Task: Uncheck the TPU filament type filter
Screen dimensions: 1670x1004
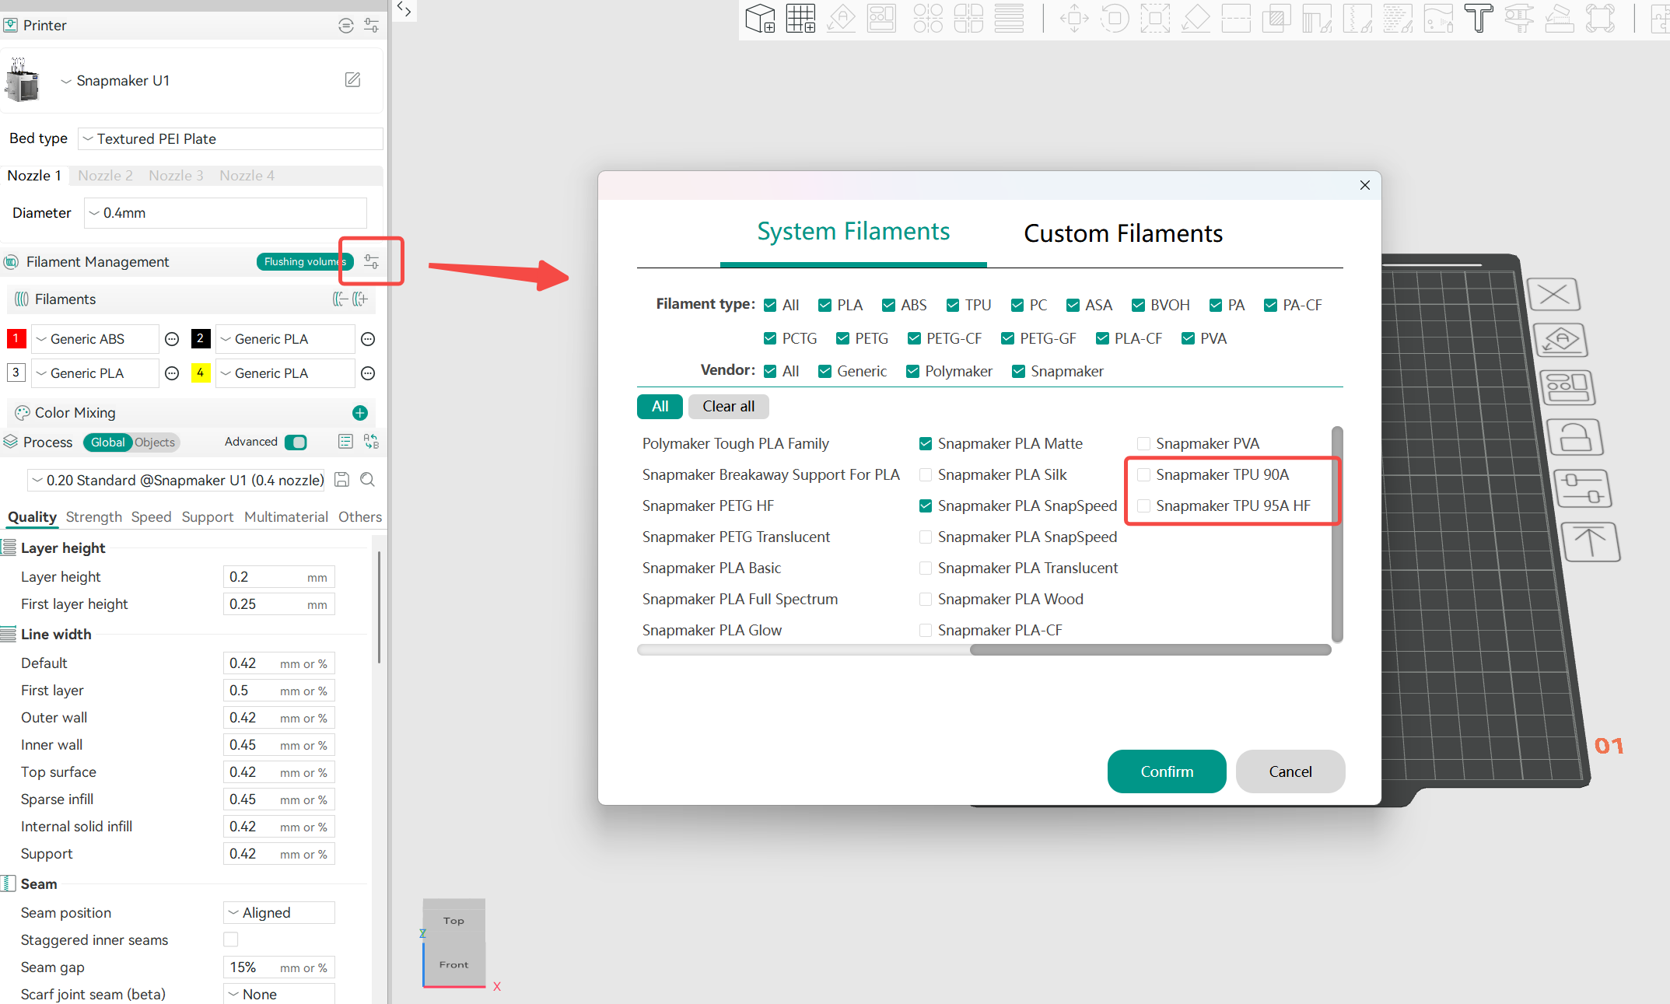Action: [953, 305]
